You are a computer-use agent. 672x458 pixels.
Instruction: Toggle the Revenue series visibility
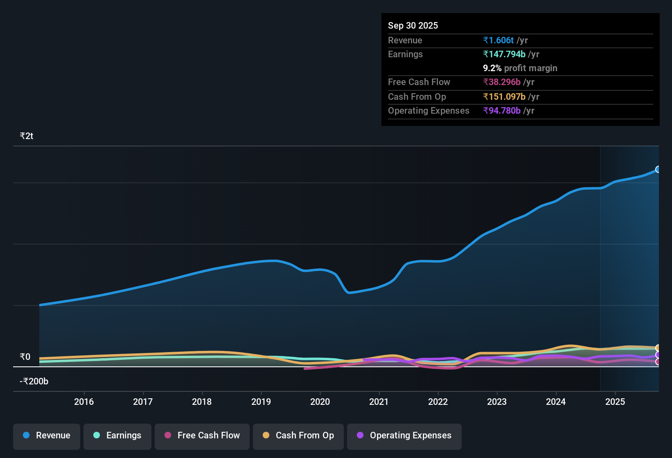[46, 436]
